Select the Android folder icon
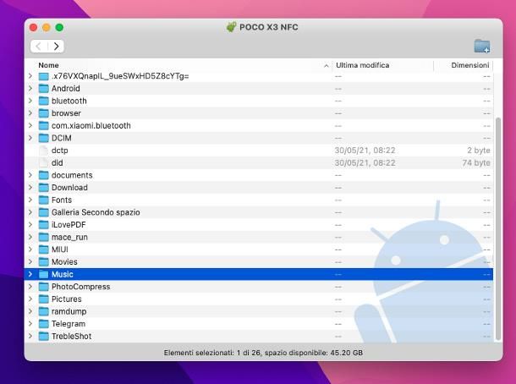The height and width of the screenshot is (384, 516). point(43,89)
